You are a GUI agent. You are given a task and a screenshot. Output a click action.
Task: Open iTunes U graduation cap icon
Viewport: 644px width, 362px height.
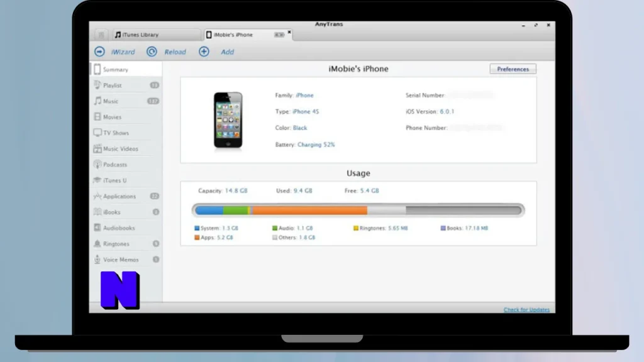pos(97,180)
